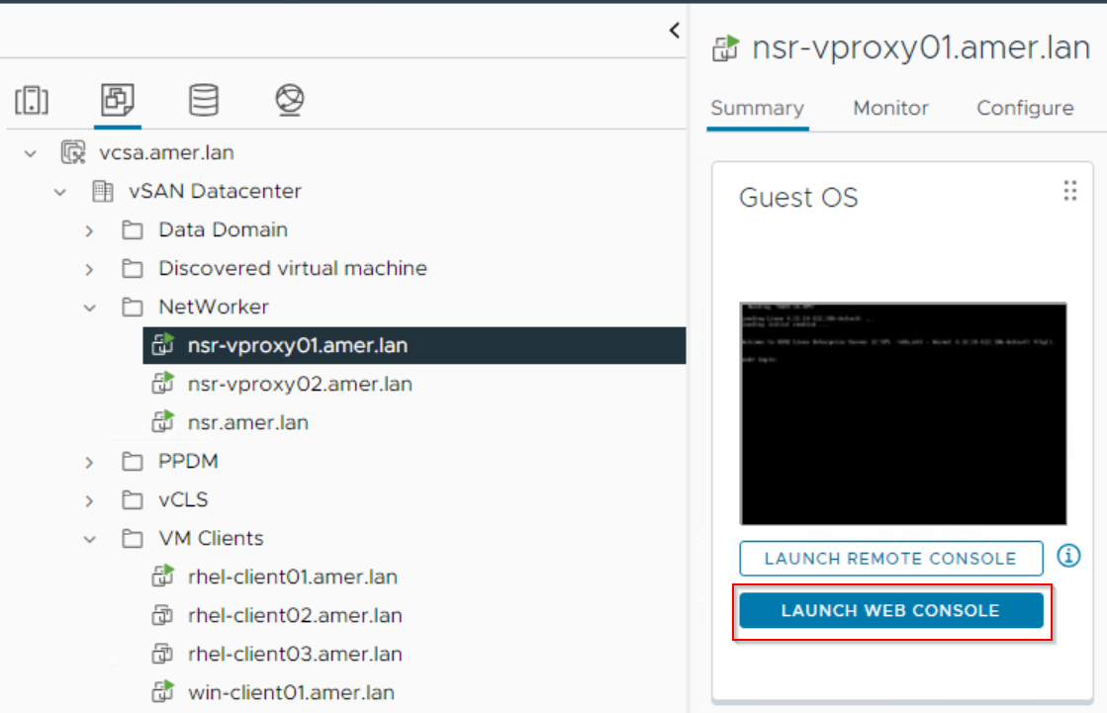The height and width of the screenshot is (713, 1107).
Task: Click the Launch Web Console button
Action: pyautogui.click(x=891, y=611)
